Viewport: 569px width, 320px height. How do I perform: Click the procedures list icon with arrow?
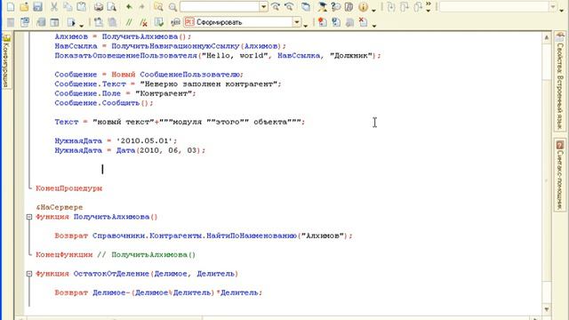[x=71, y=22]
